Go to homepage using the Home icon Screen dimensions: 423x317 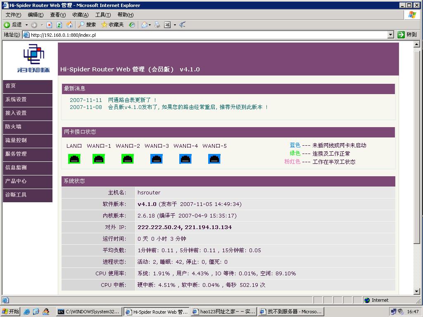pyautogui.click(x=69, y=25)
